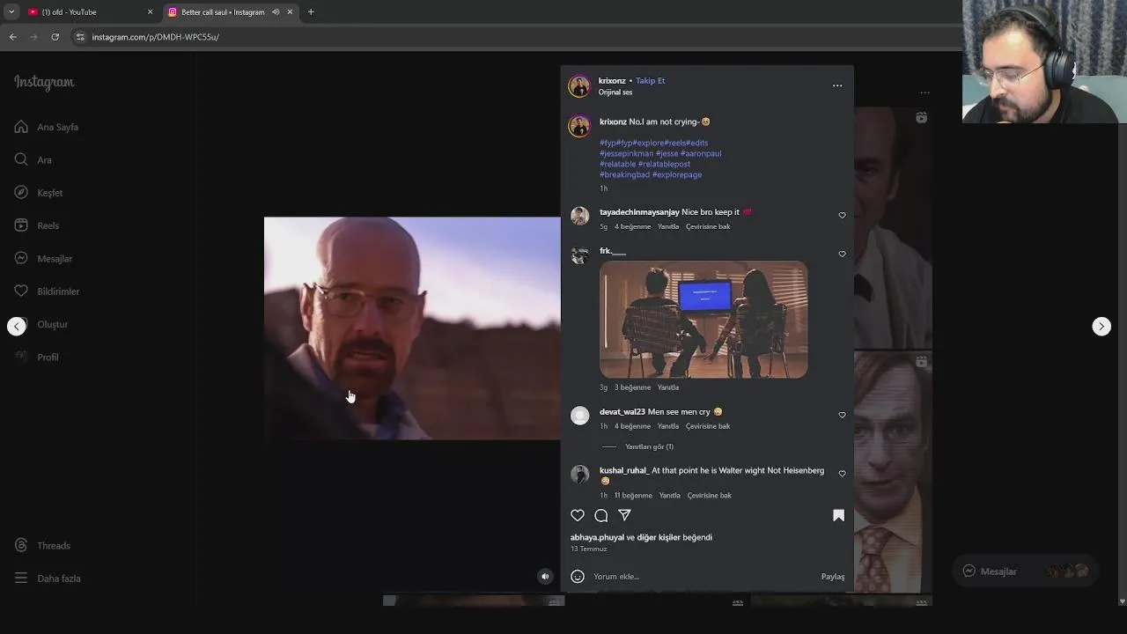
Task: Share post with paper plane icon
Action: pos(624,515)
